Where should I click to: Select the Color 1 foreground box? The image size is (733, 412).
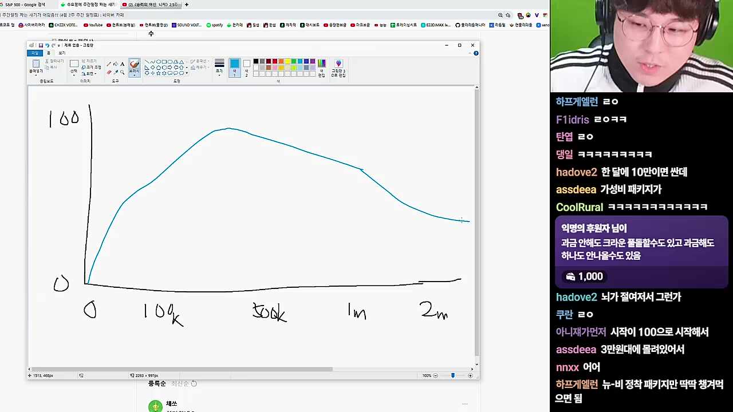[x=234, y=68]
